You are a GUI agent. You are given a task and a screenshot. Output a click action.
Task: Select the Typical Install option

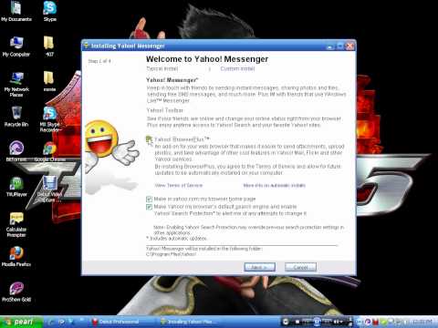tap(162, 68)
